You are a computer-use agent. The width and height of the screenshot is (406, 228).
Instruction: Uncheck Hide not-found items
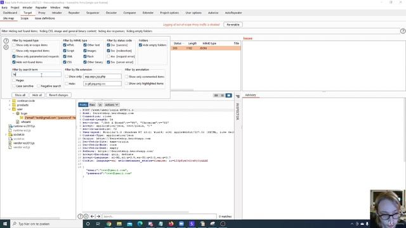tap(14, 62)
